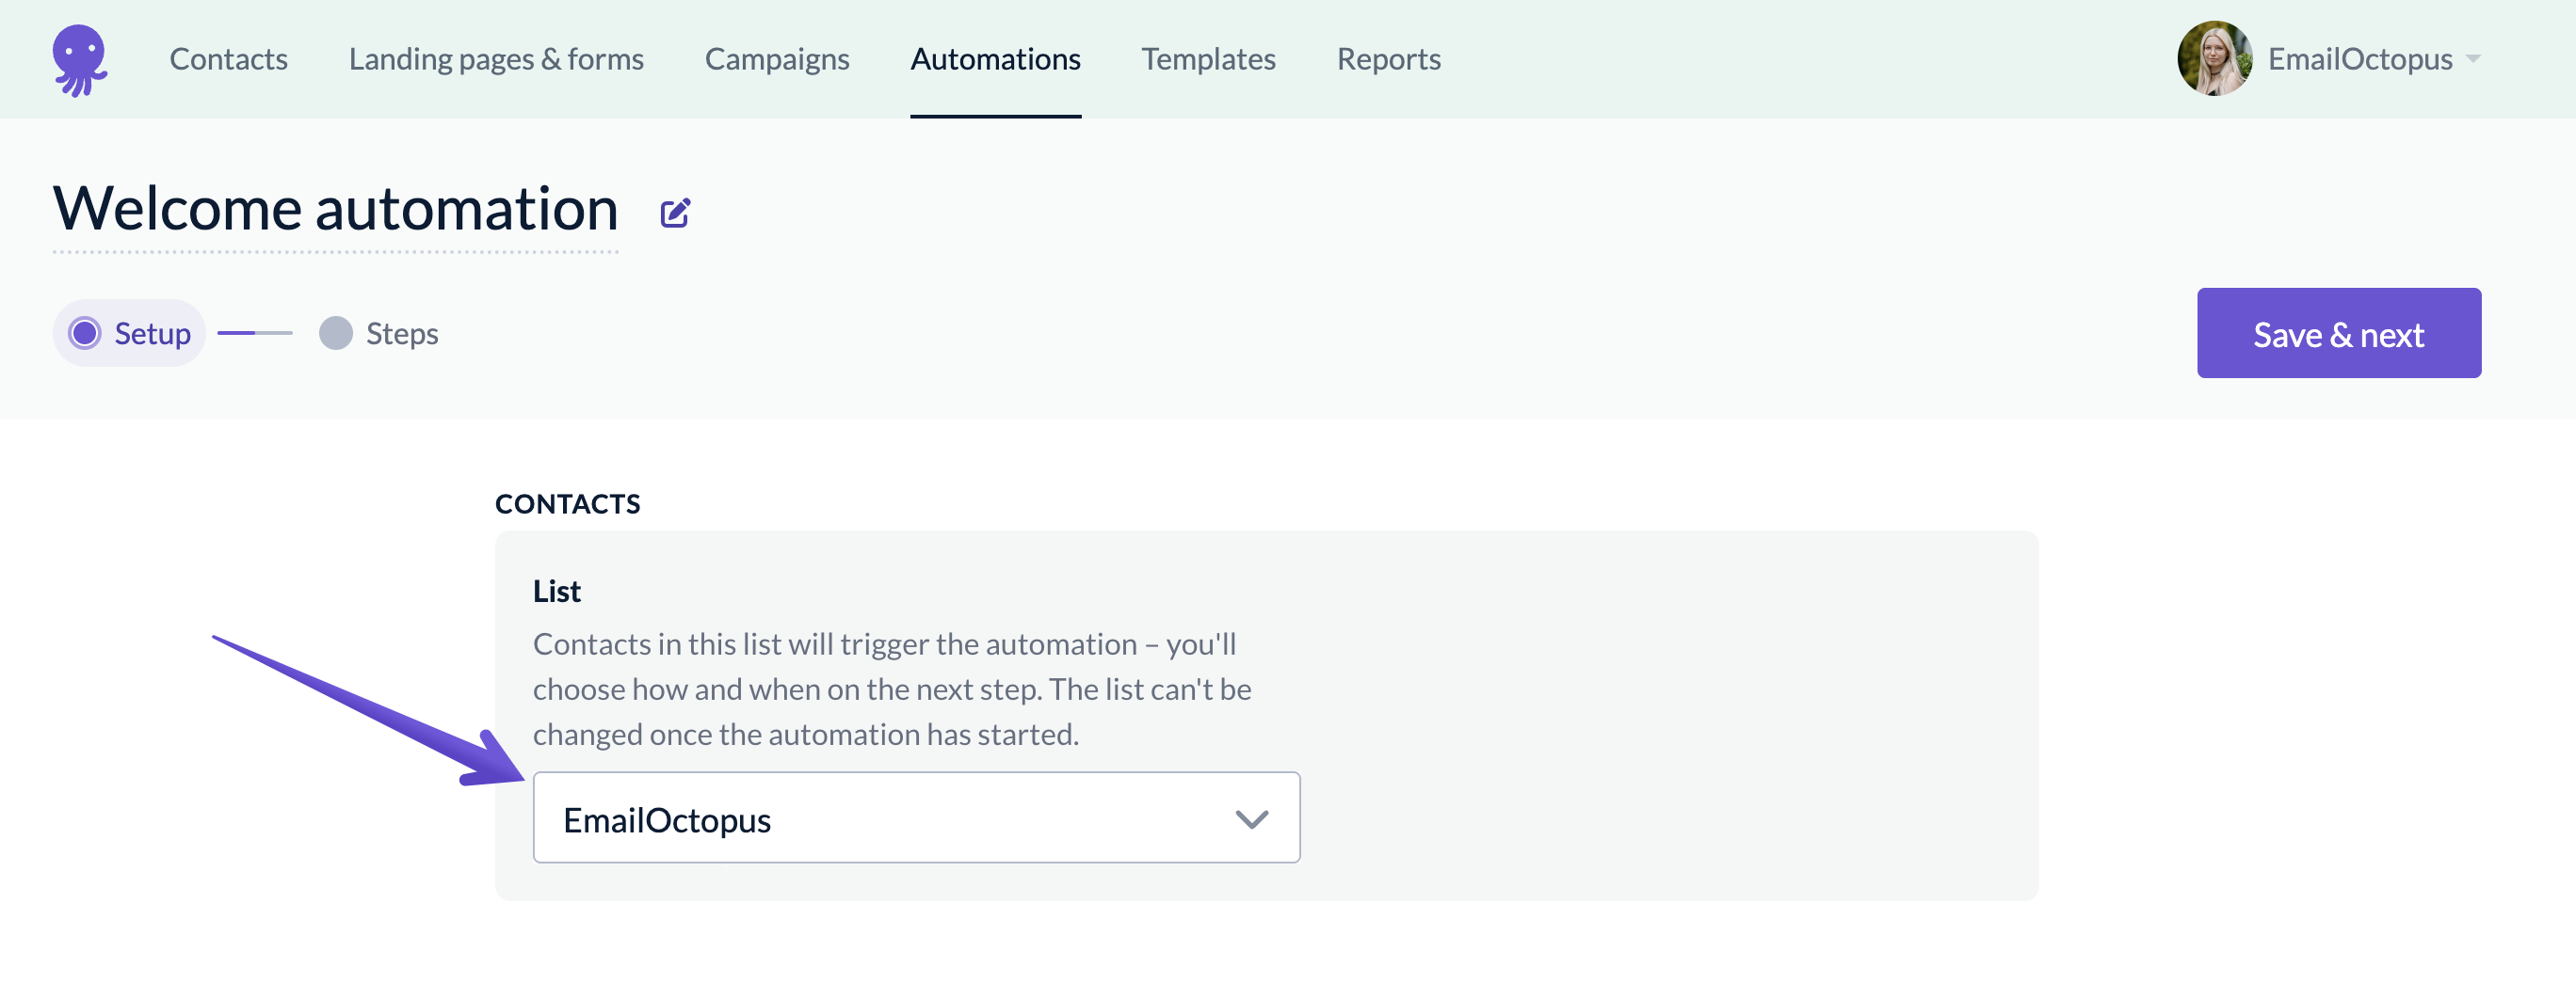This screenshot has height=982, width=2576.
Task: View the Reports section
Action: tap(1388, 59)
